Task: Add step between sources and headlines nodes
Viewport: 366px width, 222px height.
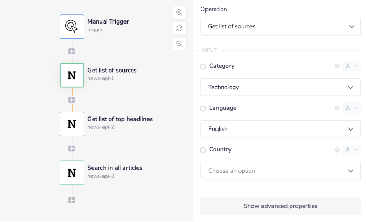Action: 72,100
